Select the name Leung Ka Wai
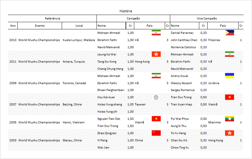 pos(107,54)
